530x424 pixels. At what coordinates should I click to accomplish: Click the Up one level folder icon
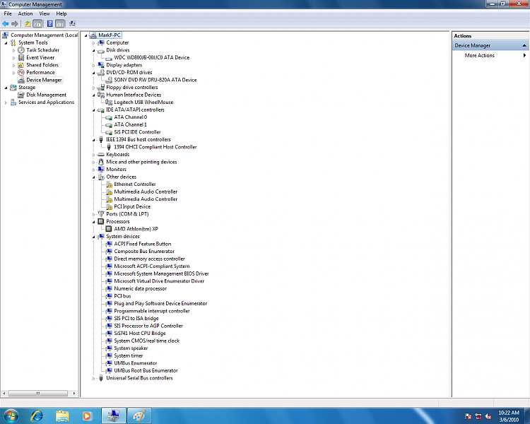click(28, 23)
